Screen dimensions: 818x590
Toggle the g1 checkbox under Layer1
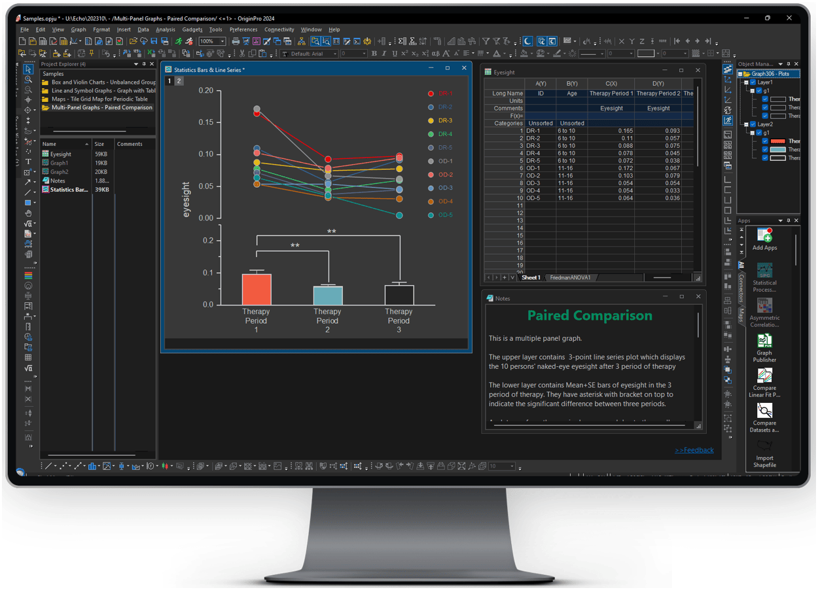(759, 91)
